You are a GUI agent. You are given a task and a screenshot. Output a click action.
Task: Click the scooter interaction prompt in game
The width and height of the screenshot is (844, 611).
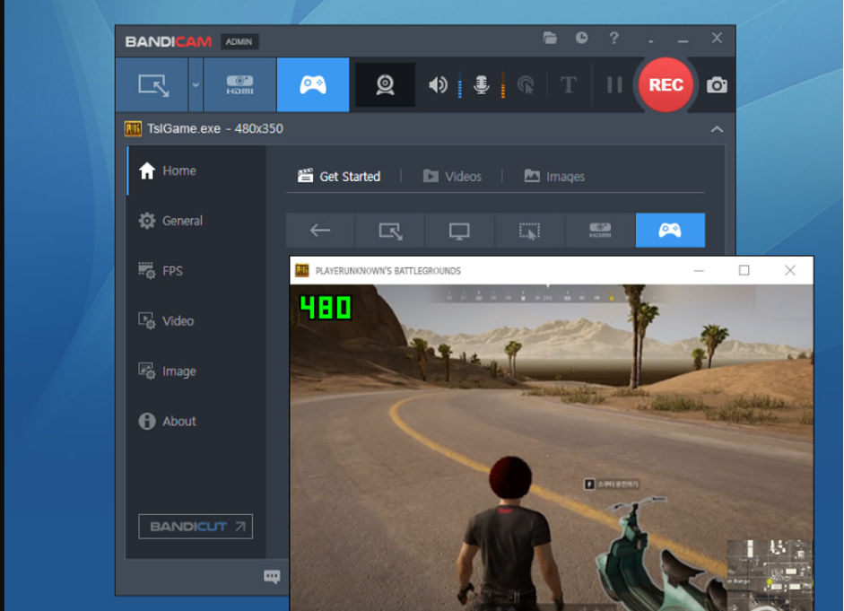click(x=612, y=484)
